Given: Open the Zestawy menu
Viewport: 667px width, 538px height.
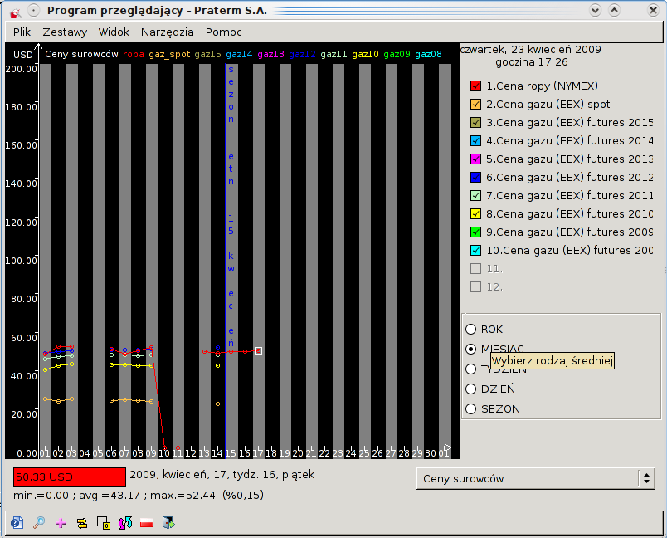Looking at the screenshot, I should point(65,32).
